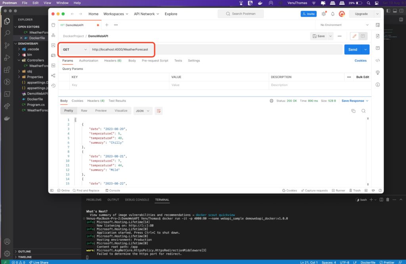Open tab overflow options ellipsis

116,25
